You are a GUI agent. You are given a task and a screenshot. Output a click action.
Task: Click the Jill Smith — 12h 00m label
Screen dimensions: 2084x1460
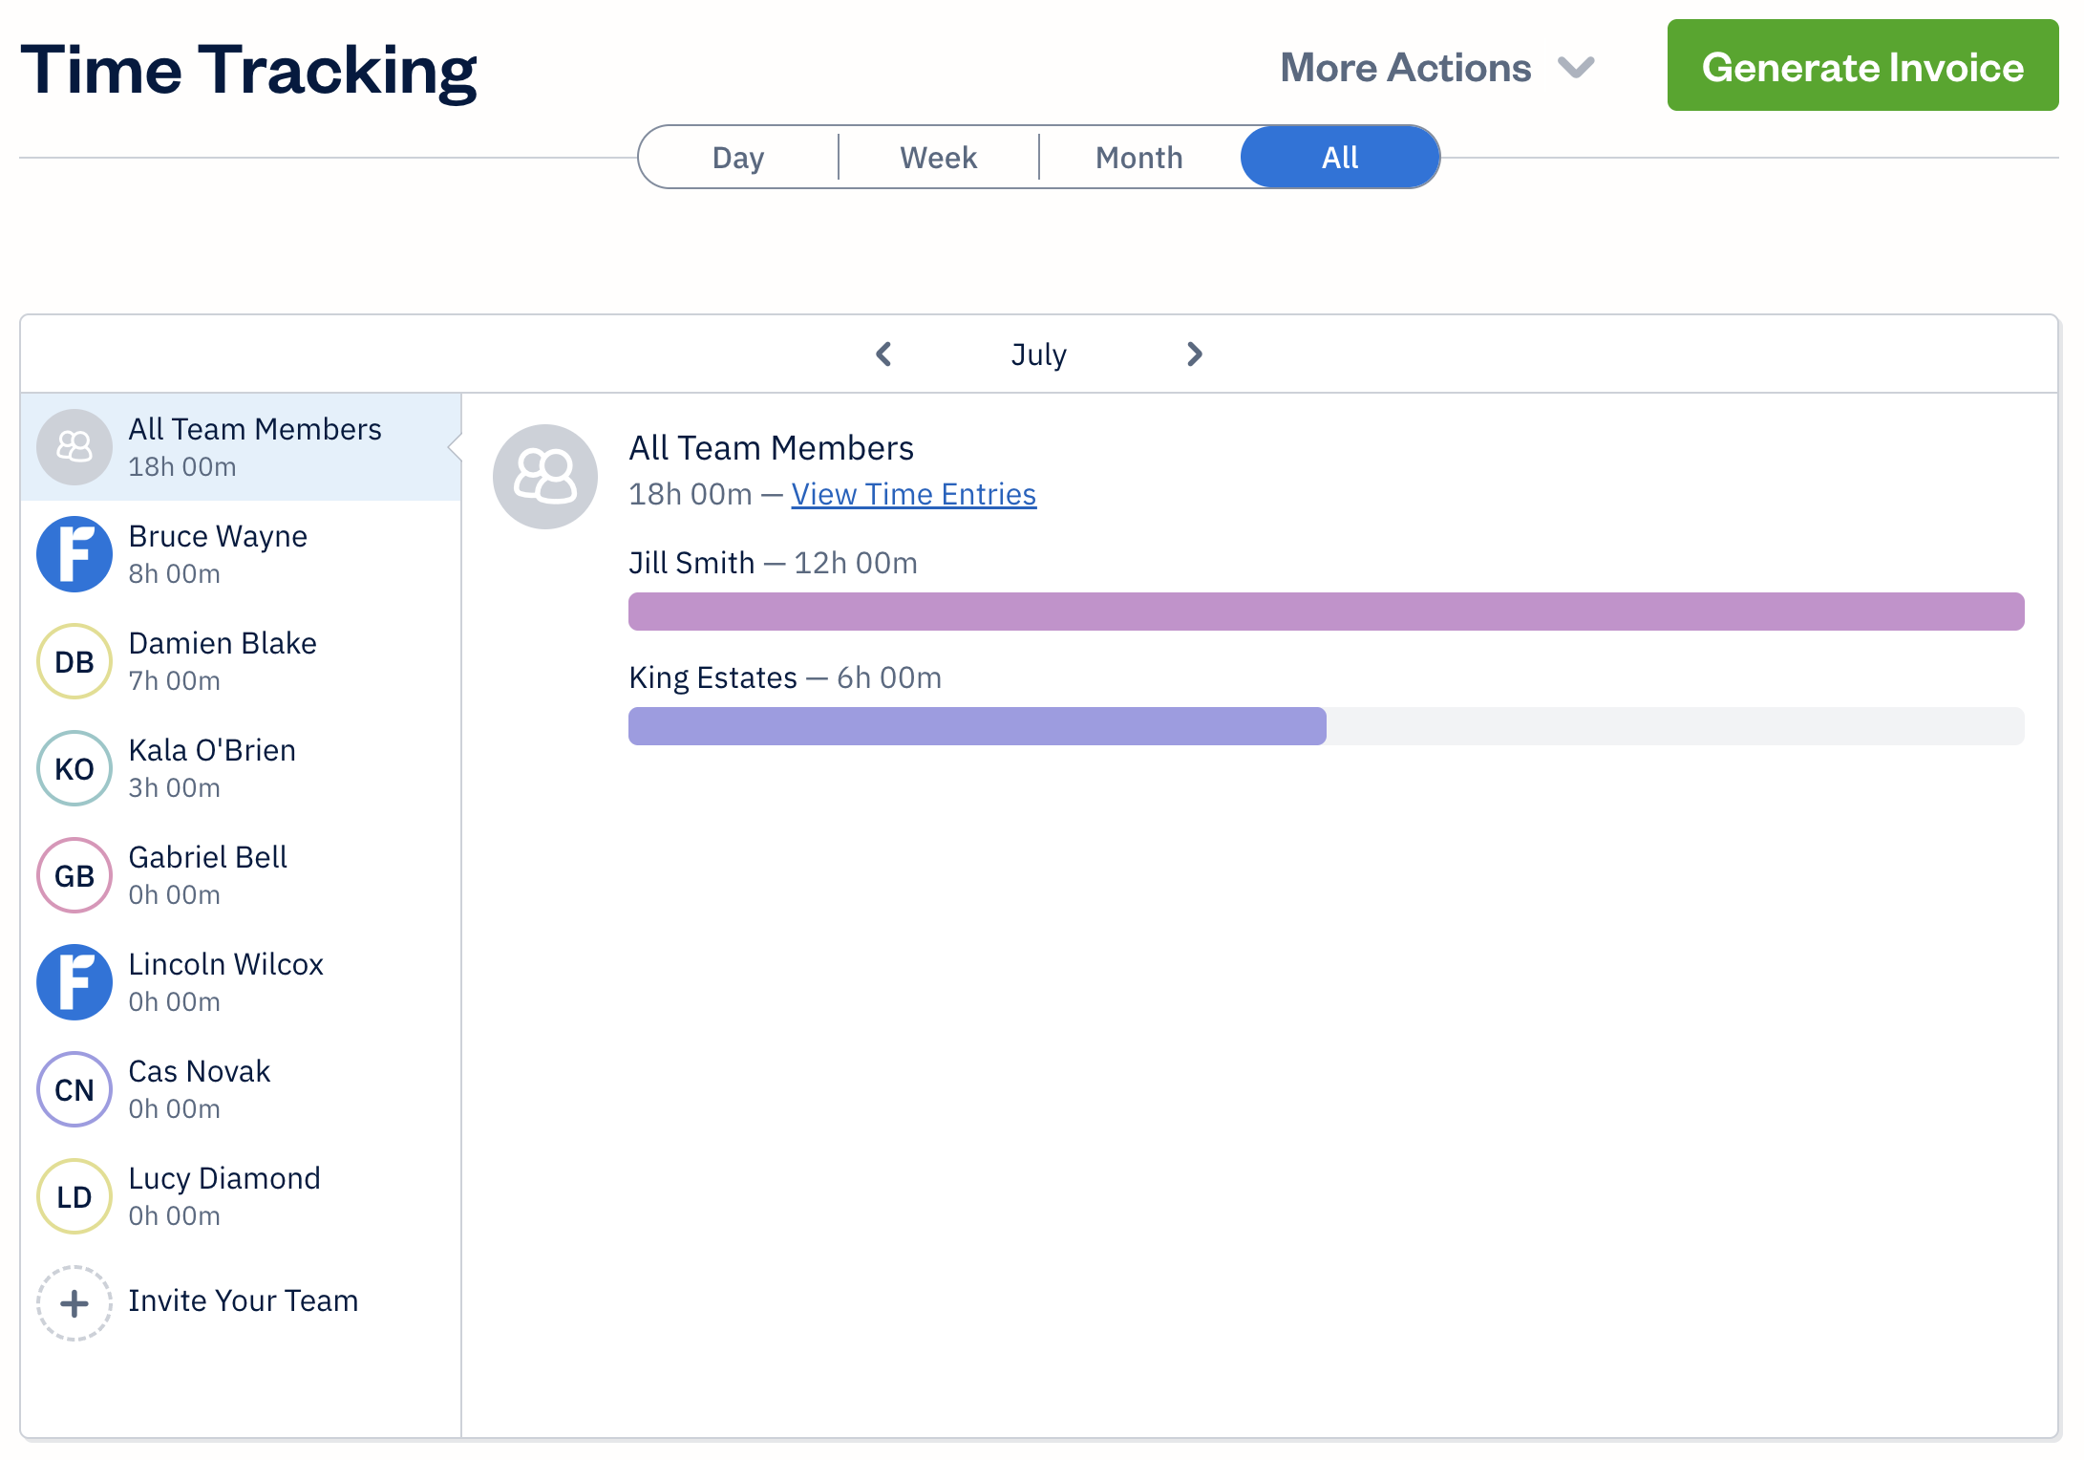(773, 563)
